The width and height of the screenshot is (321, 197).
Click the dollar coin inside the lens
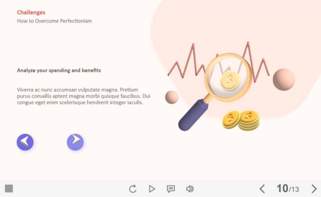point(230,80)
